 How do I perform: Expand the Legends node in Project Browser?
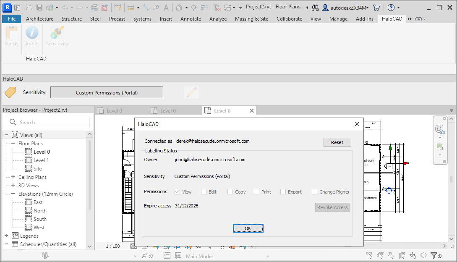(x=6, y=236)
